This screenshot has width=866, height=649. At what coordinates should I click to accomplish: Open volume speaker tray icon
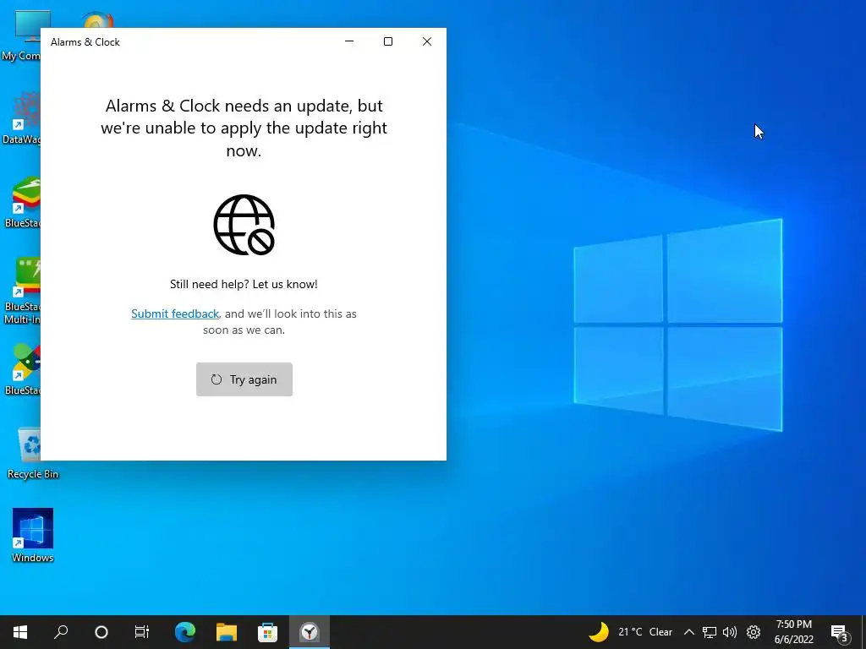pyautogui.click(x=730, y=632)
